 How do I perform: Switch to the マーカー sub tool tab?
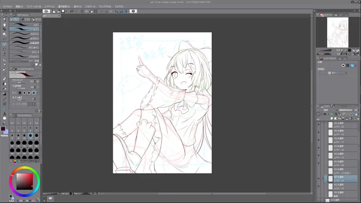pos(37,19)
